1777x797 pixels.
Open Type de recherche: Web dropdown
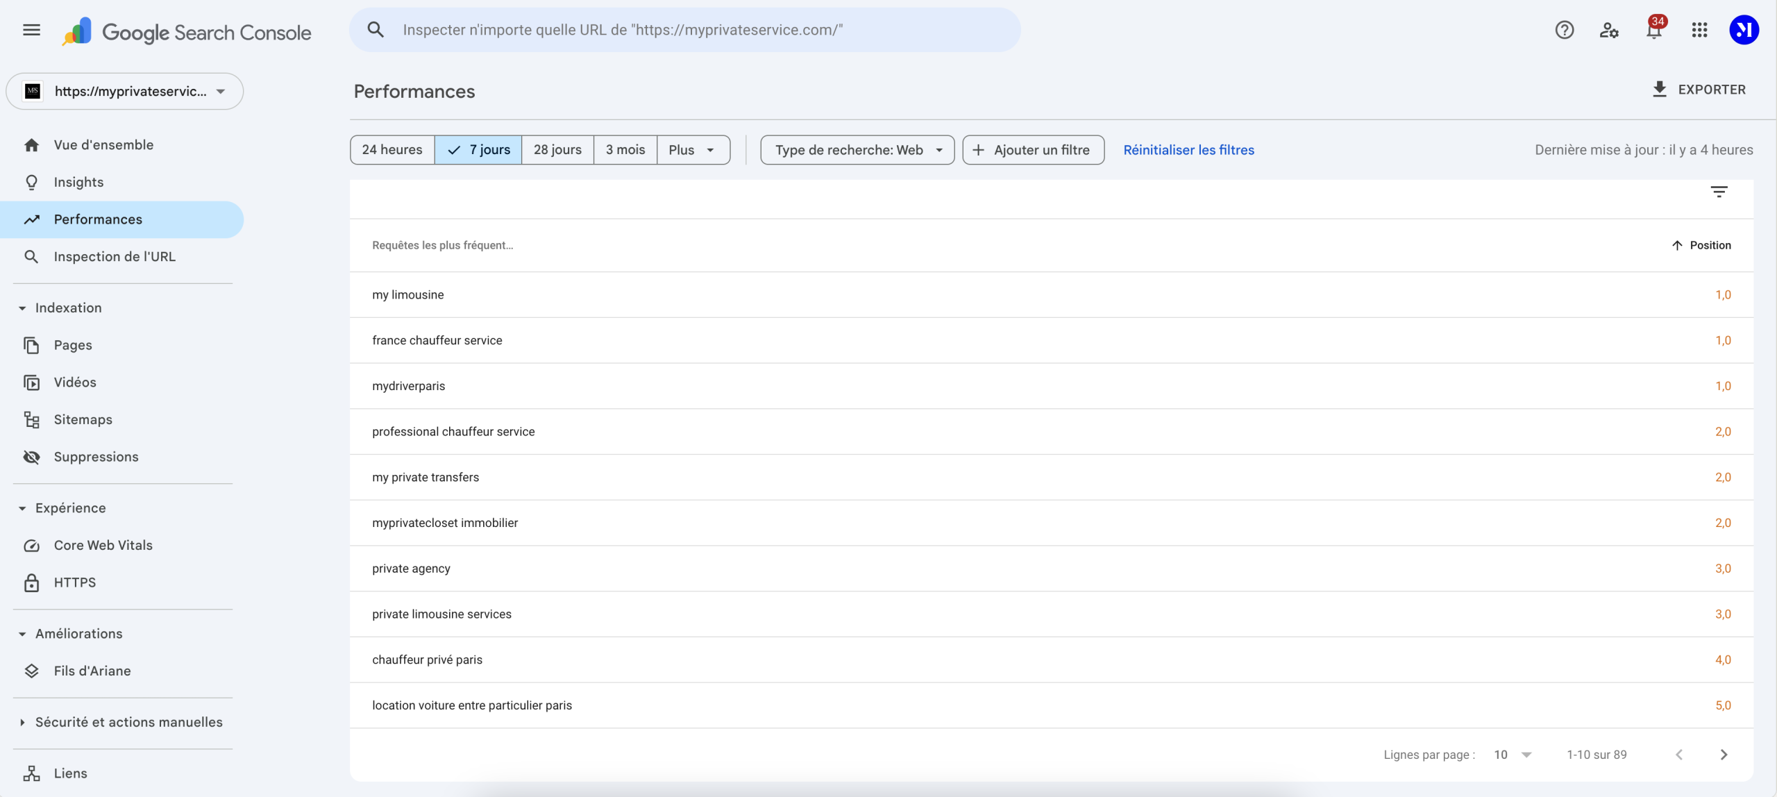click(x=857, y=150)
